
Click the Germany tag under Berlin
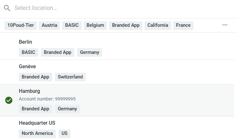click(x=90, y=52)
